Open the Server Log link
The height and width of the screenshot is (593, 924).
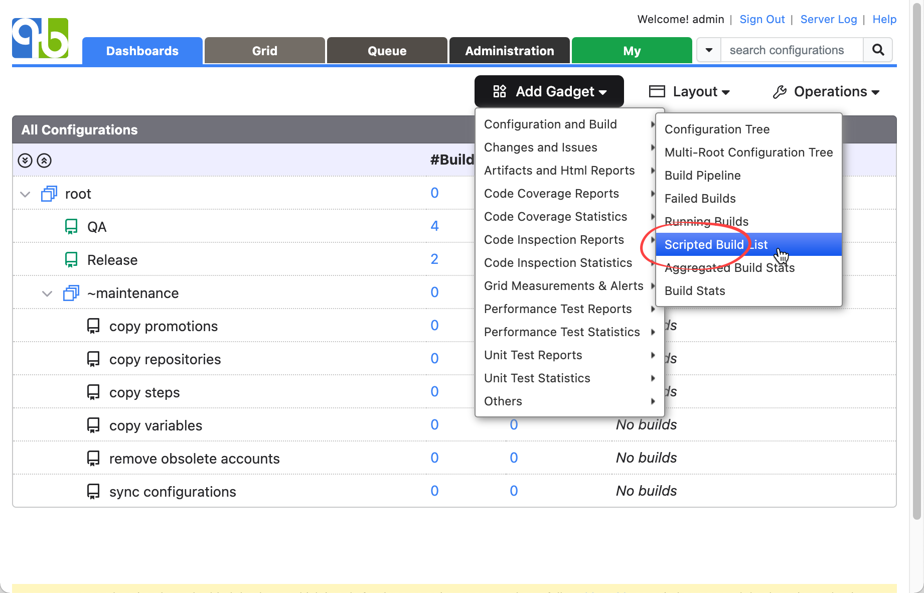(828, 20)
